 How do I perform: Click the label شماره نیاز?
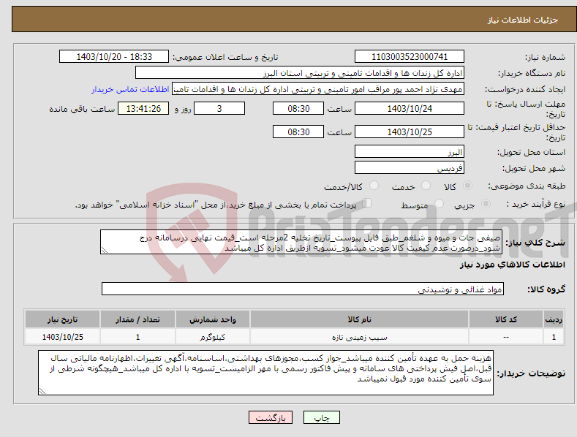coord(545,57)
